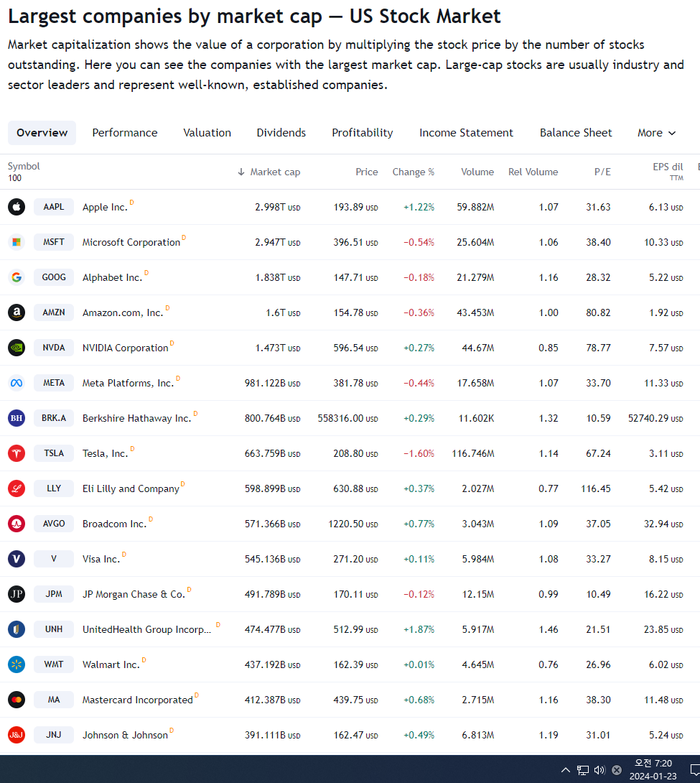This screenshot has width=700, height=783.
Task: Open the AAPL ticker badge
Action: [x=54, y=207]
